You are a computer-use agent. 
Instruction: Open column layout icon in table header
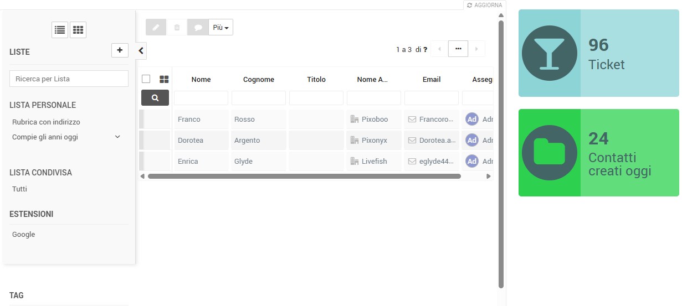click(x=164, y=79)
